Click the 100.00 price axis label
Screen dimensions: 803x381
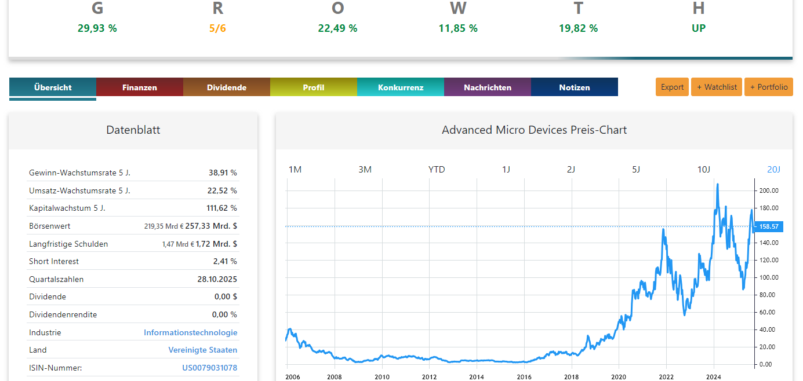769,277
